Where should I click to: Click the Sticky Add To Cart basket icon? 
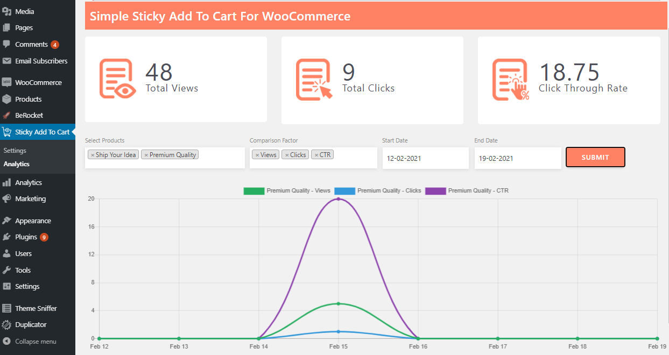click(x=6, y=132)
